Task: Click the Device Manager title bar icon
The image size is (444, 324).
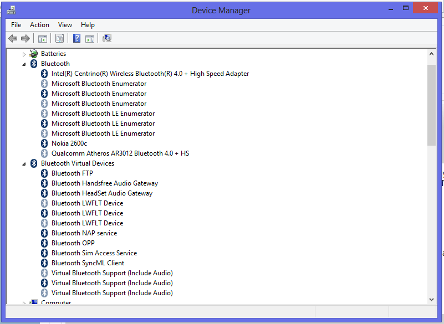Action: click(11, 11)
